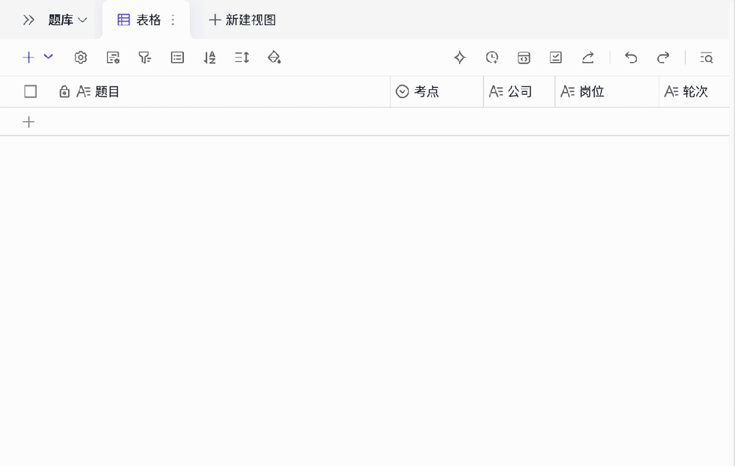Open the automation clock icon
Viewport: 735px width, 466px height.
pyautogui.click(x=492, y=57)
